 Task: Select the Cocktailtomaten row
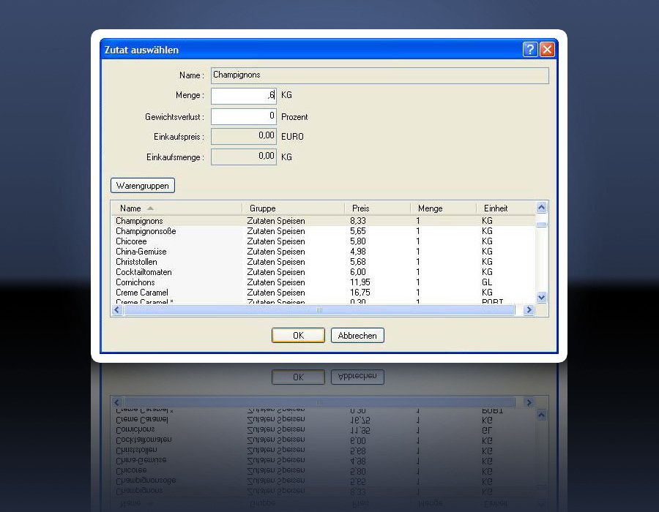point(323,272)
